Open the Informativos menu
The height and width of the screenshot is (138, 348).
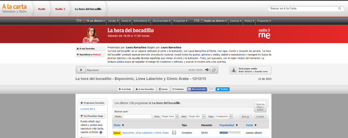[141, 21]
